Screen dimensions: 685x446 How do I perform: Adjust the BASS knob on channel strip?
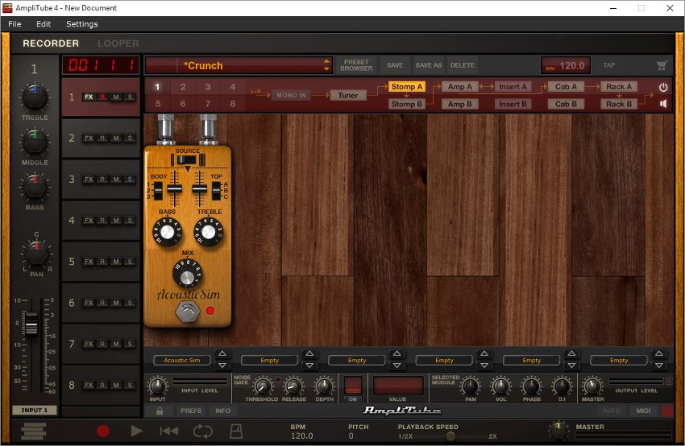[35, 187]
